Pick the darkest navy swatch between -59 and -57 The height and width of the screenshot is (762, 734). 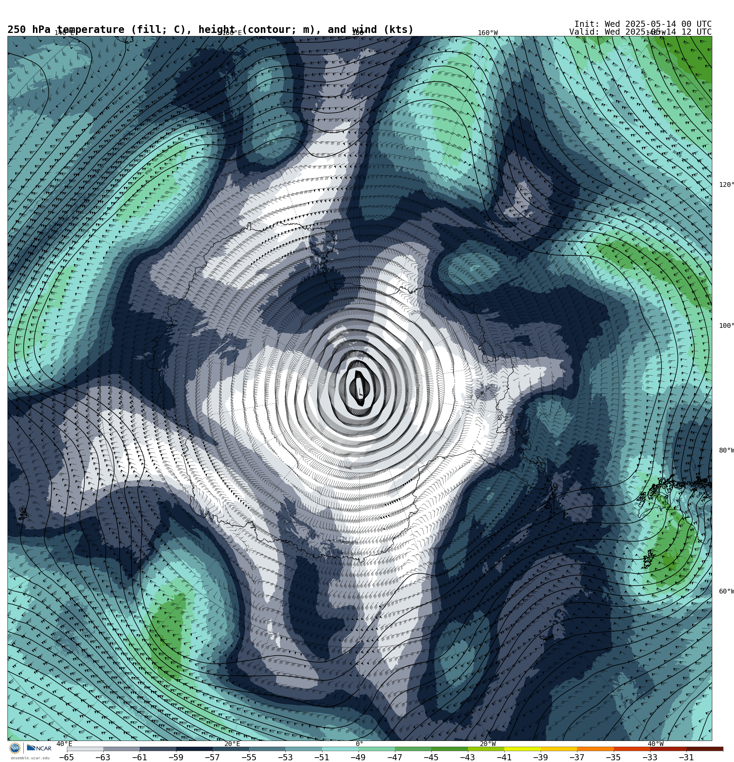[194, 749]
